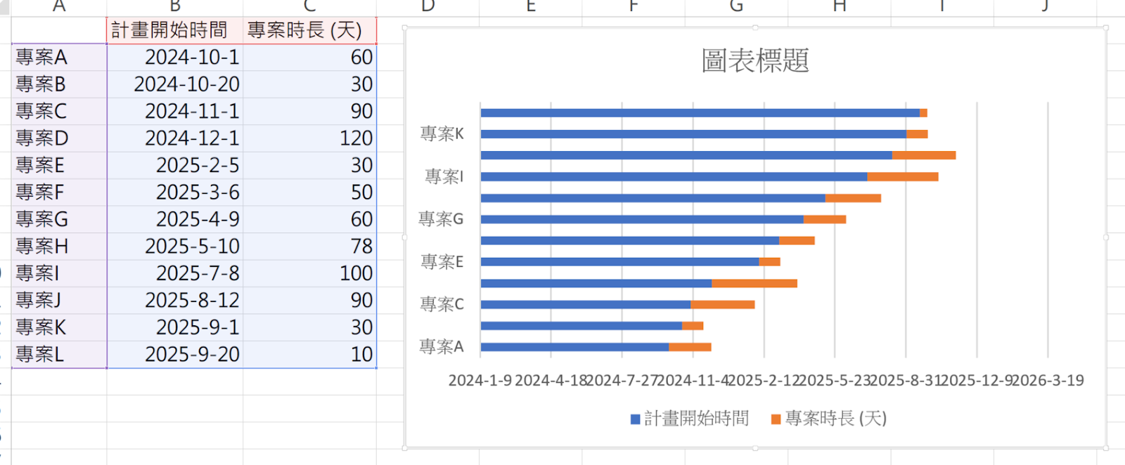Click header cell 計畫開始時間
This screenshot has width=1125, height=465.
pyautogui.click(x=175, y=30)
